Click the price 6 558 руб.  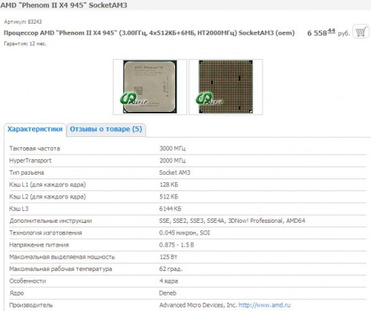[329, 33]
